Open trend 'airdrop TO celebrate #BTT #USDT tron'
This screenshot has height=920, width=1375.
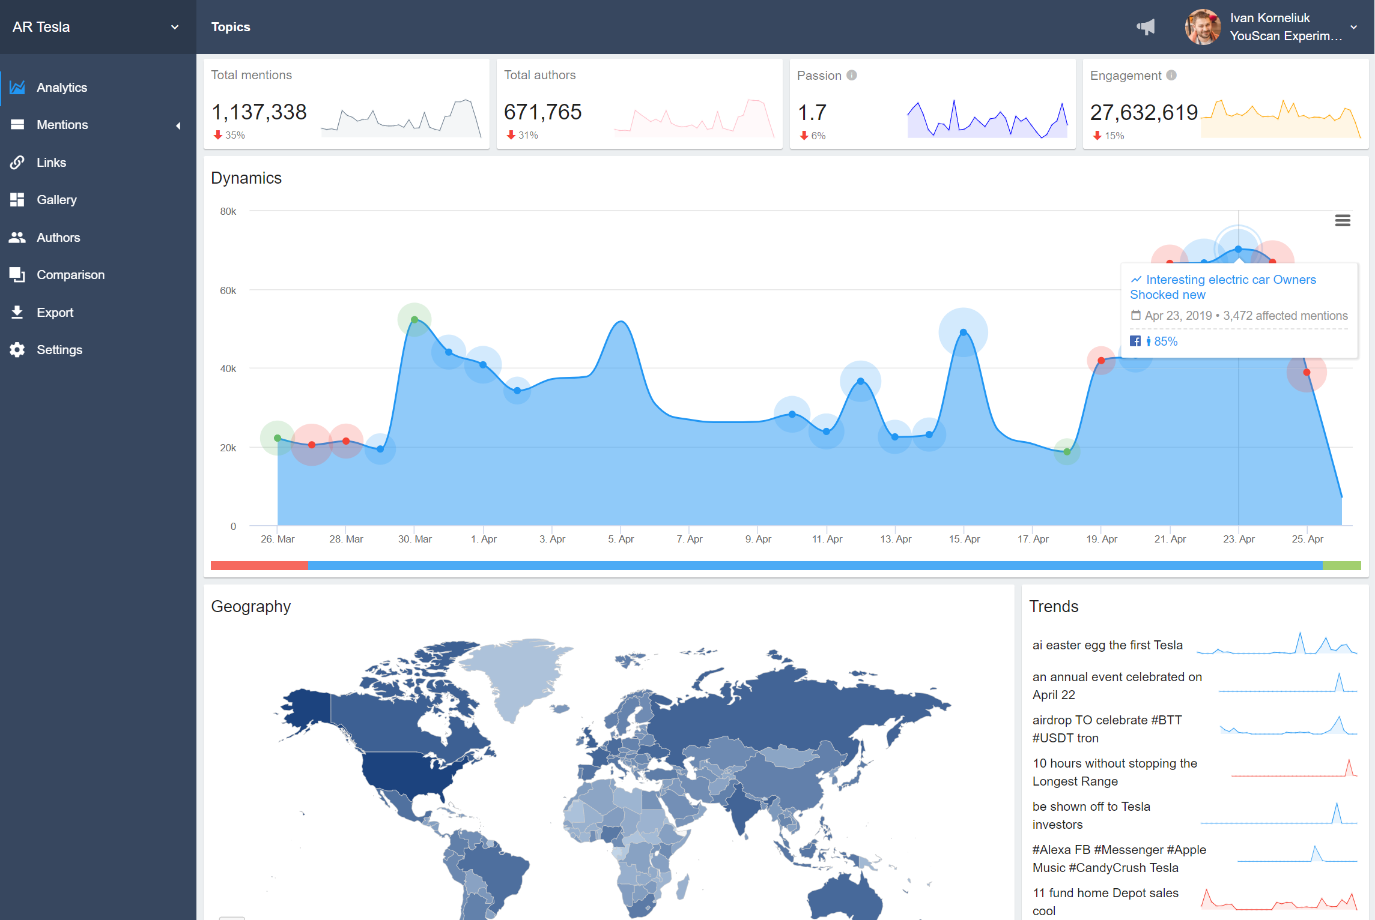(x=1106, y=729)
